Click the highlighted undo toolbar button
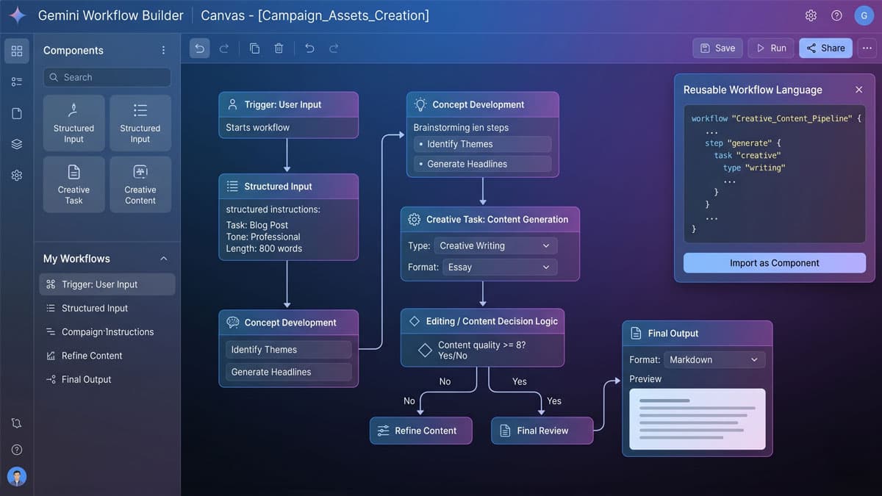882x496 pixels. click(200, 48)
